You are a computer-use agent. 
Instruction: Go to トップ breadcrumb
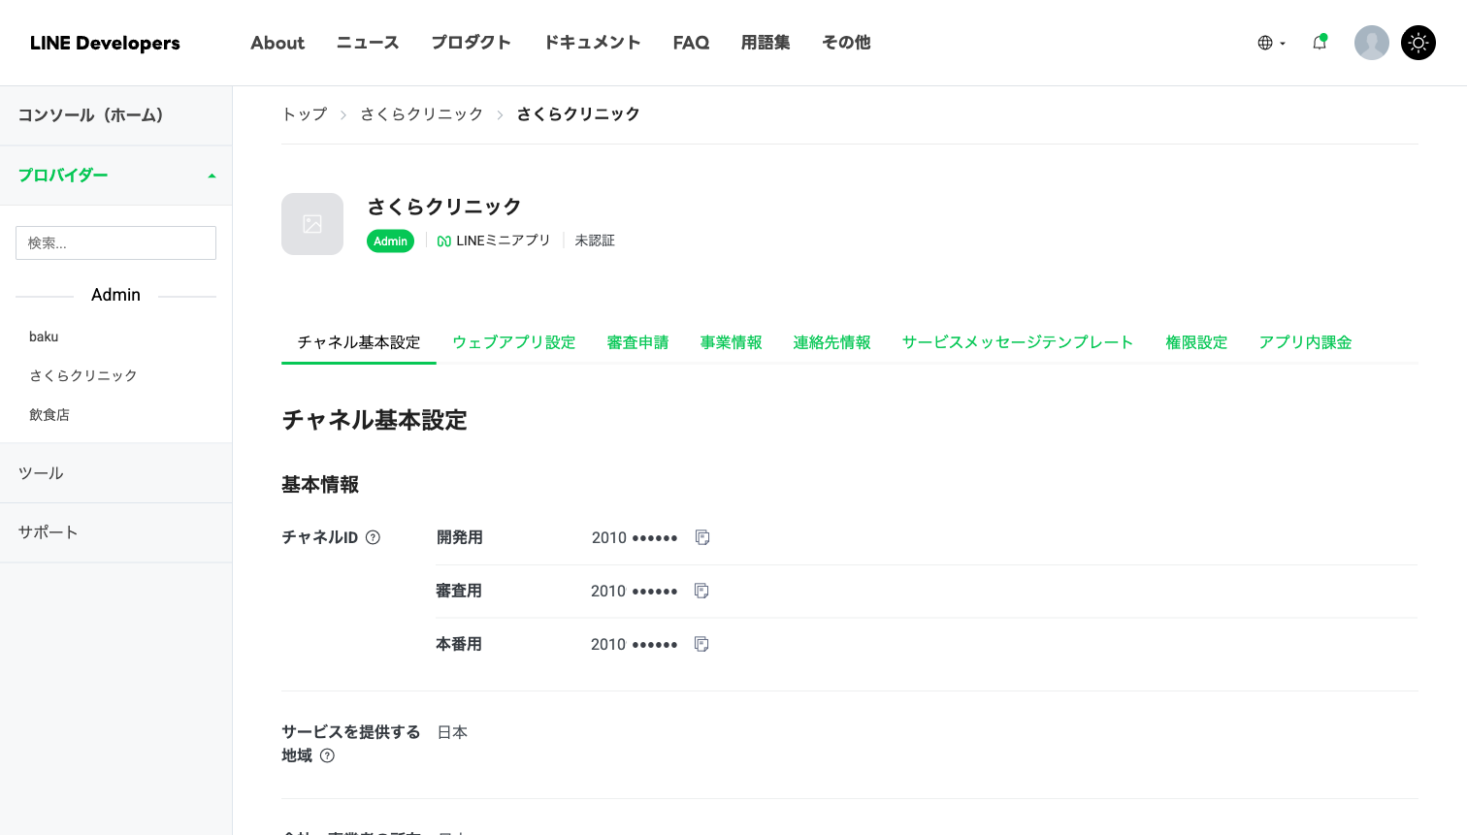coord(305,114)
